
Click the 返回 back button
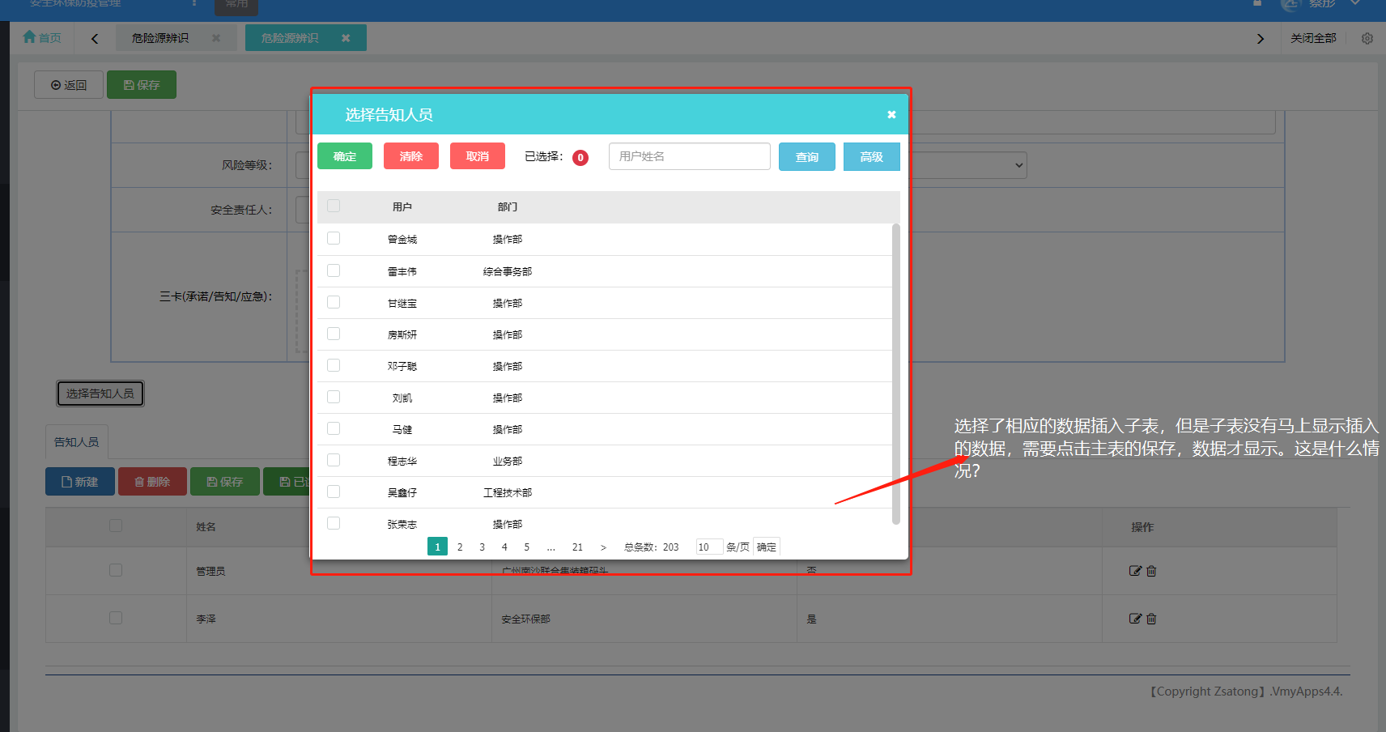tap(69, 85)
